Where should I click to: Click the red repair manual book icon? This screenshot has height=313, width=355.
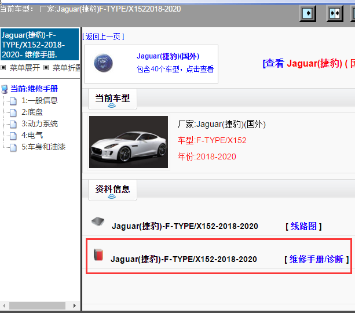pos(98,254)
